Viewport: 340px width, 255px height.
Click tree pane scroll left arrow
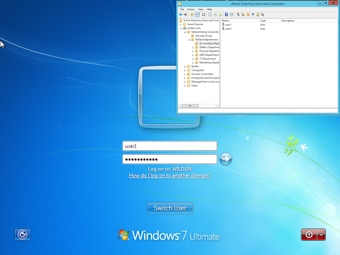(x=180, y=106)
